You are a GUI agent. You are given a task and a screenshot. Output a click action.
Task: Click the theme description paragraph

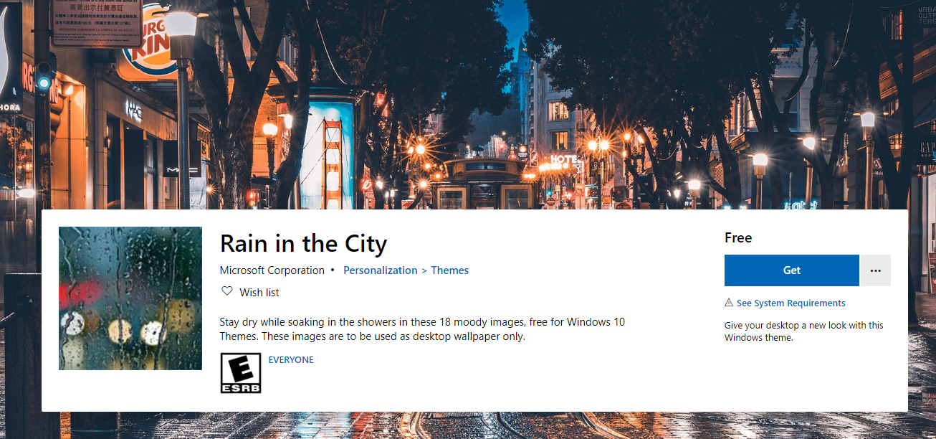(x=422, y=329)
